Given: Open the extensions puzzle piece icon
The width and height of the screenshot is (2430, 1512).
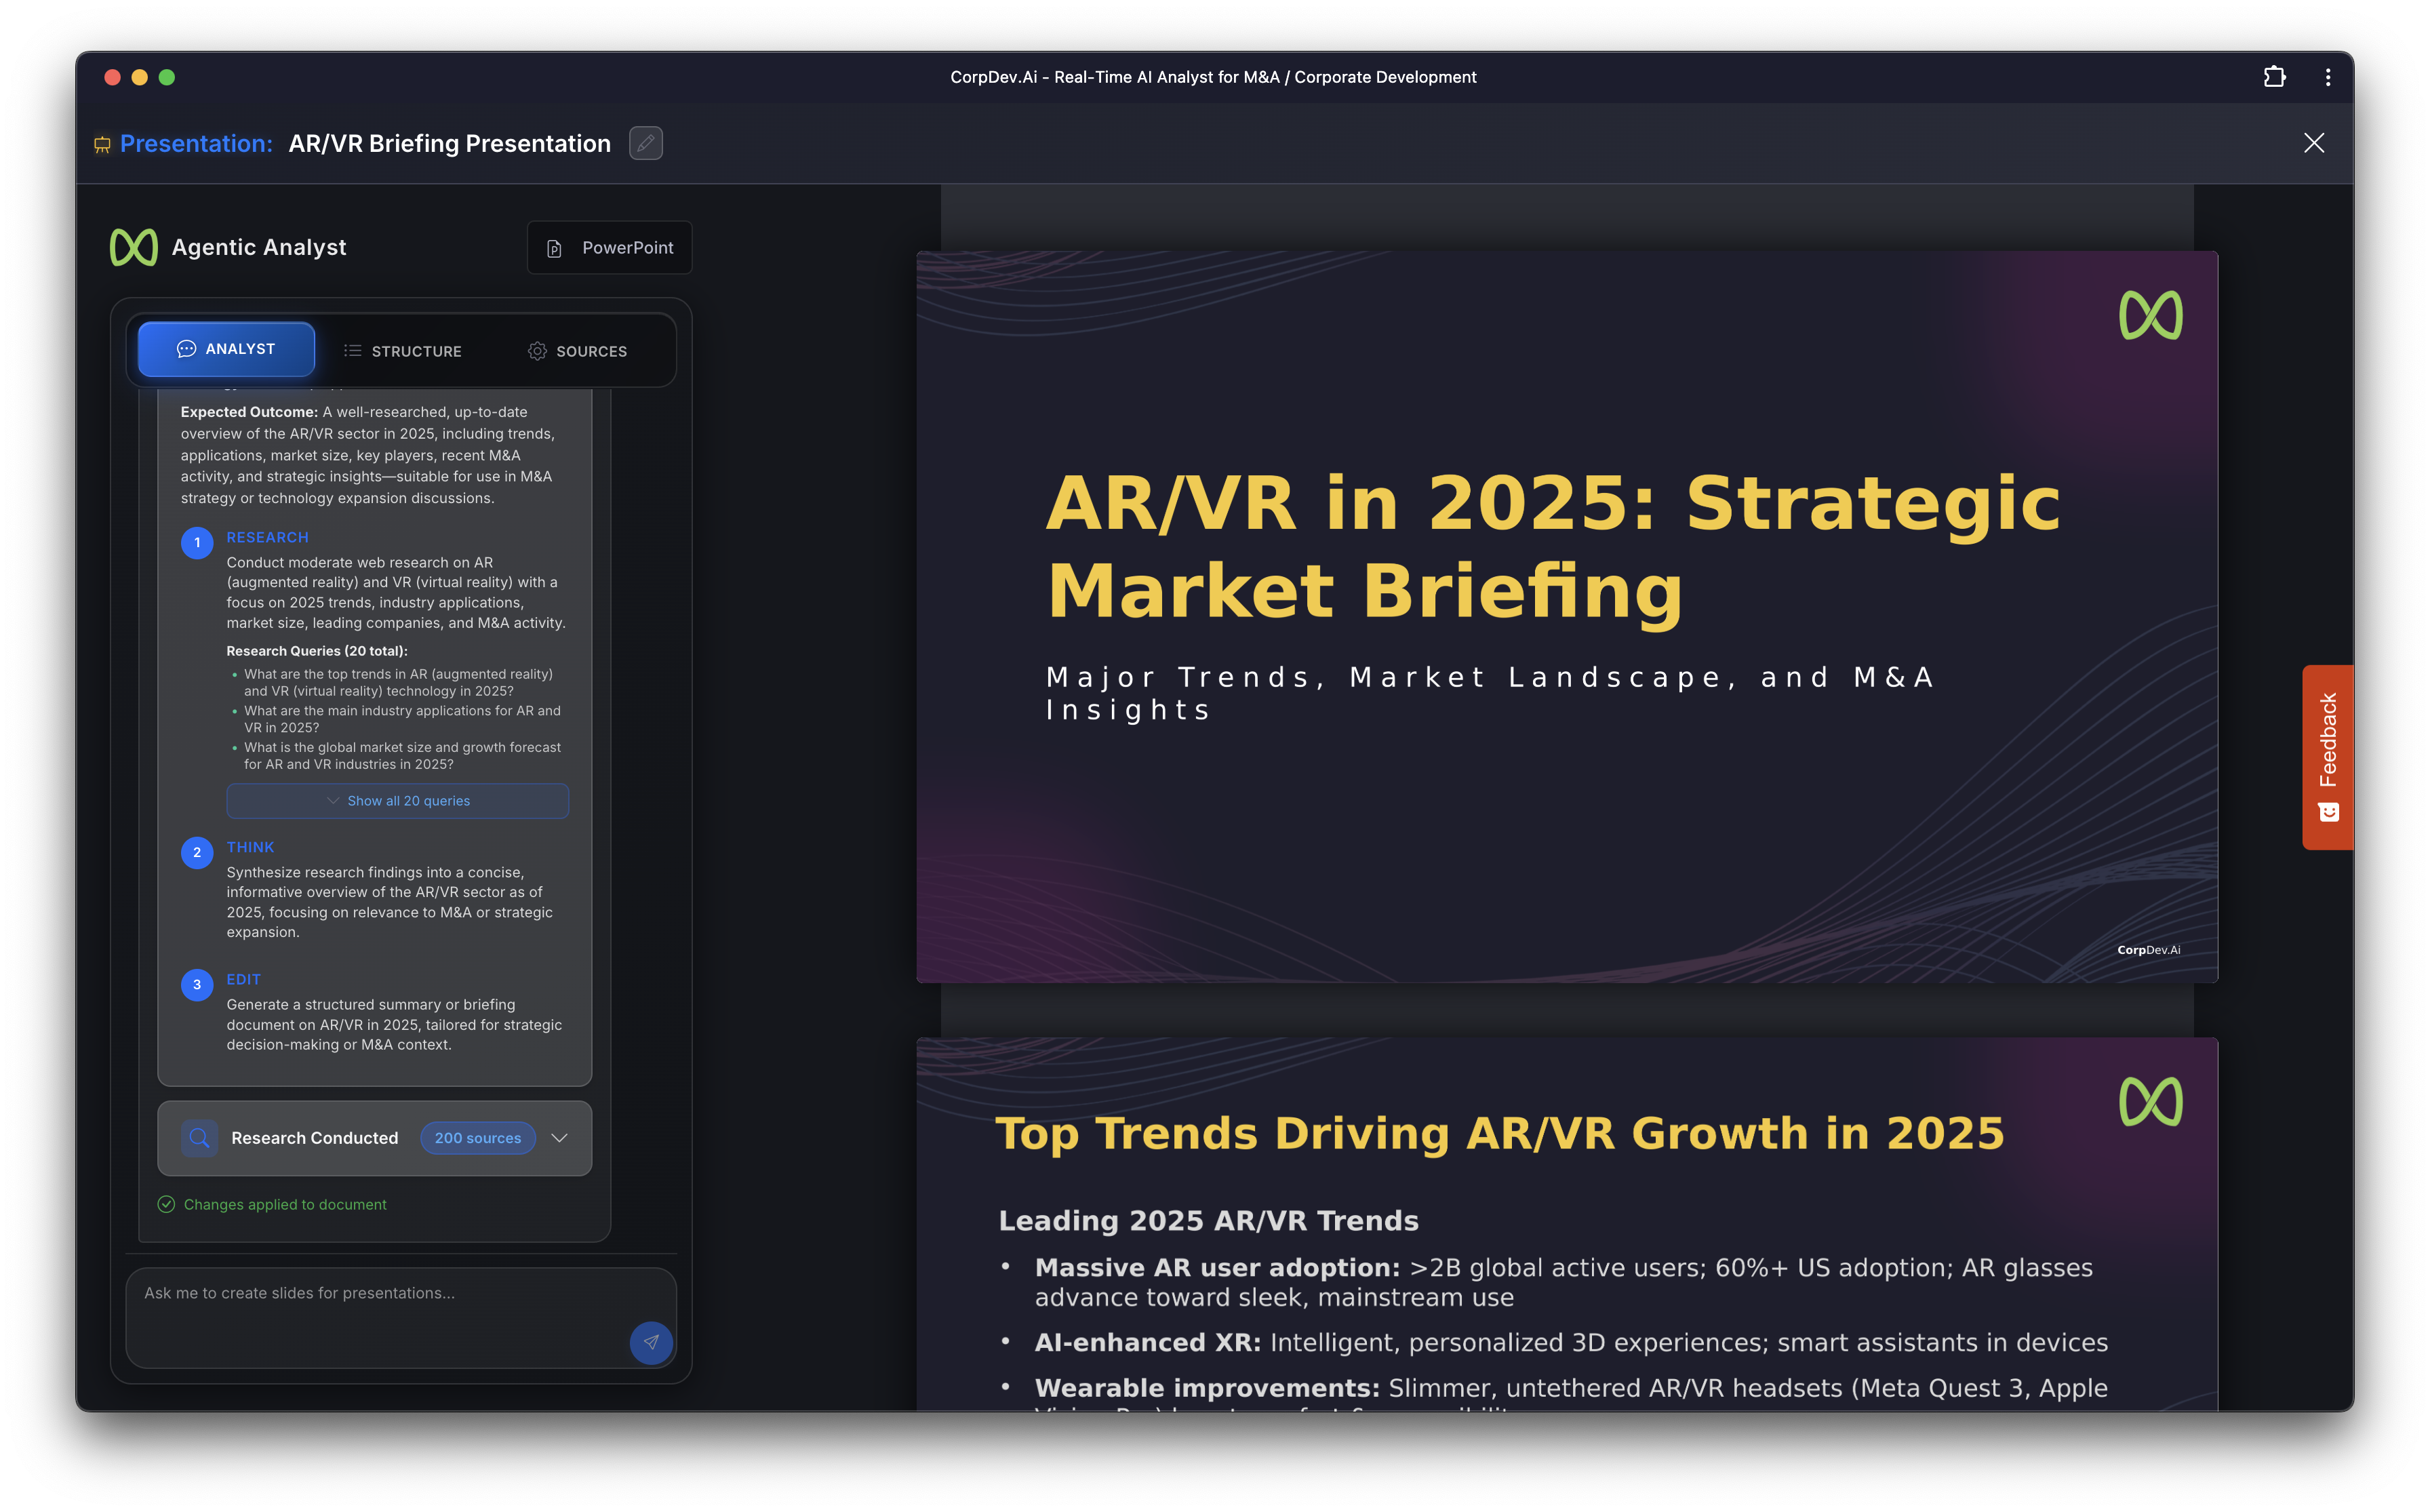Looking at the screenshot, I should [x=2274, y=77].
